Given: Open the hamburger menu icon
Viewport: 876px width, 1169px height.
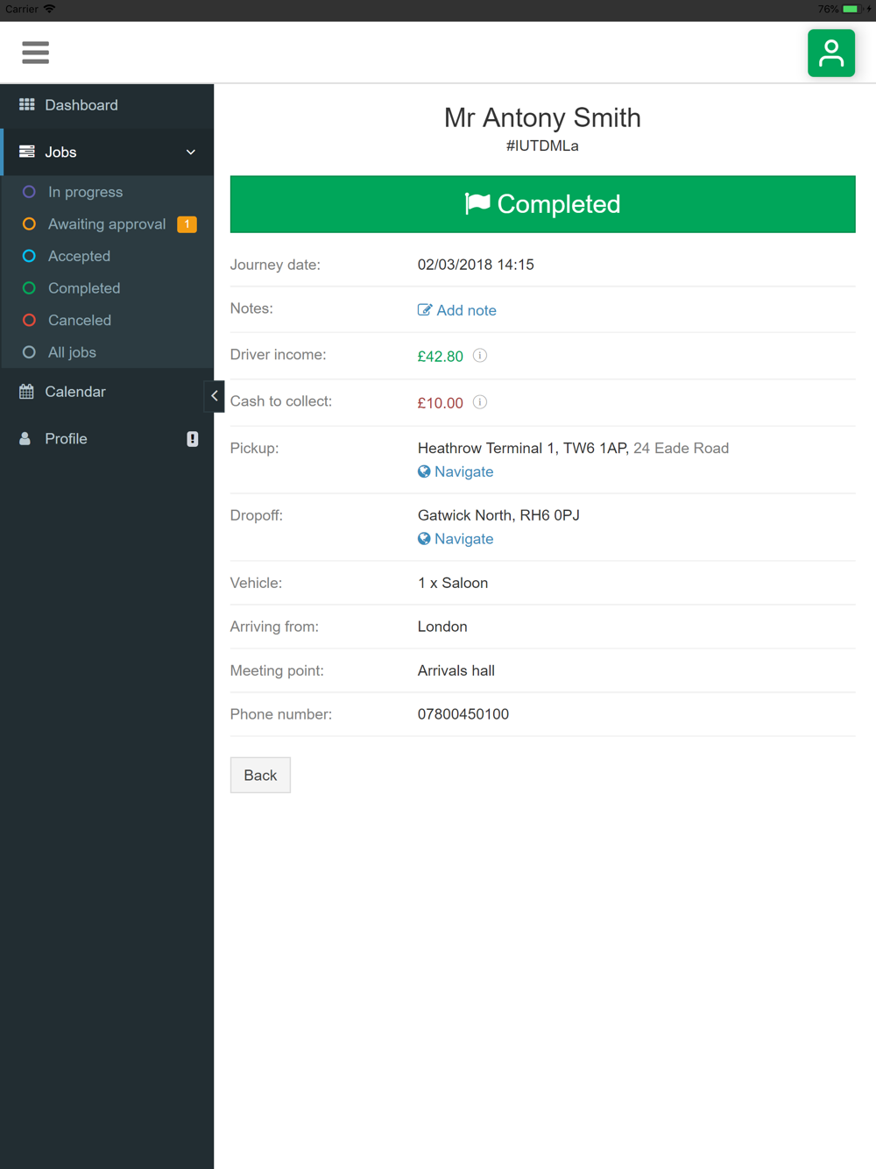Looking at the screenshot, I should point(35,53).
